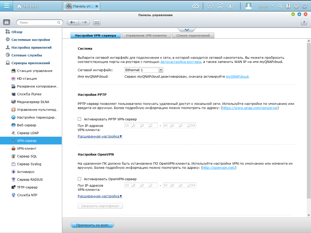
Task: Enable Активировать OpenVPN-сервер checkbox
Action: pyautogui.click(x=80, y=179)
